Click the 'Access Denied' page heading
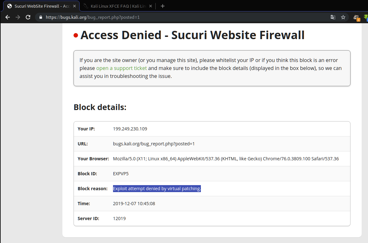 192,35
